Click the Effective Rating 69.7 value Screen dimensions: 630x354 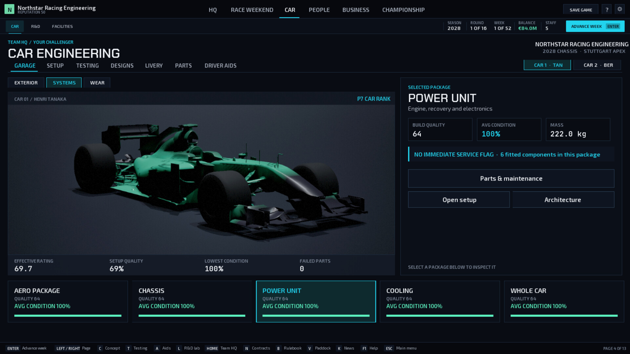[23, 269]
